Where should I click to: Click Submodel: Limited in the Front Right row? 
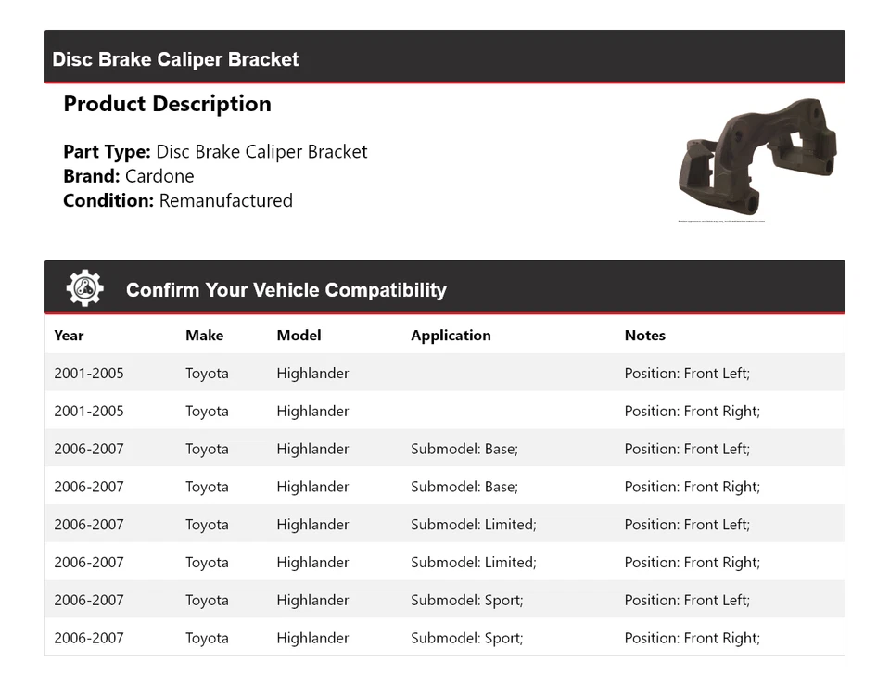pyautogui.click(x=473, y=563)
